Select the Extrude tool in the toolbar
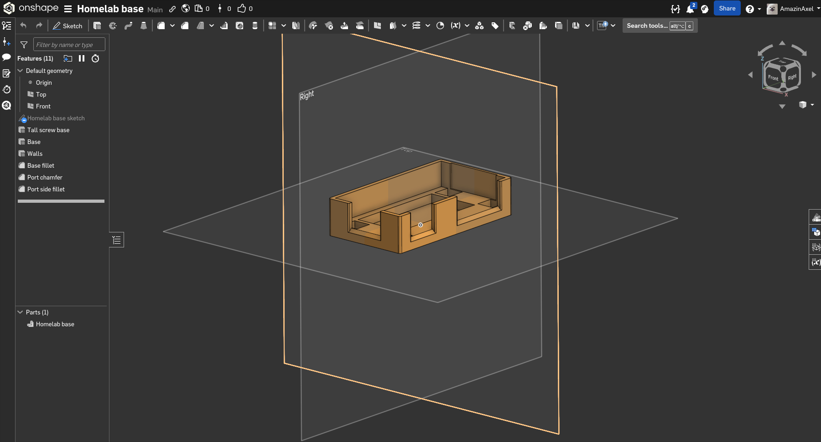821x442 pixels. coord(97,26)
